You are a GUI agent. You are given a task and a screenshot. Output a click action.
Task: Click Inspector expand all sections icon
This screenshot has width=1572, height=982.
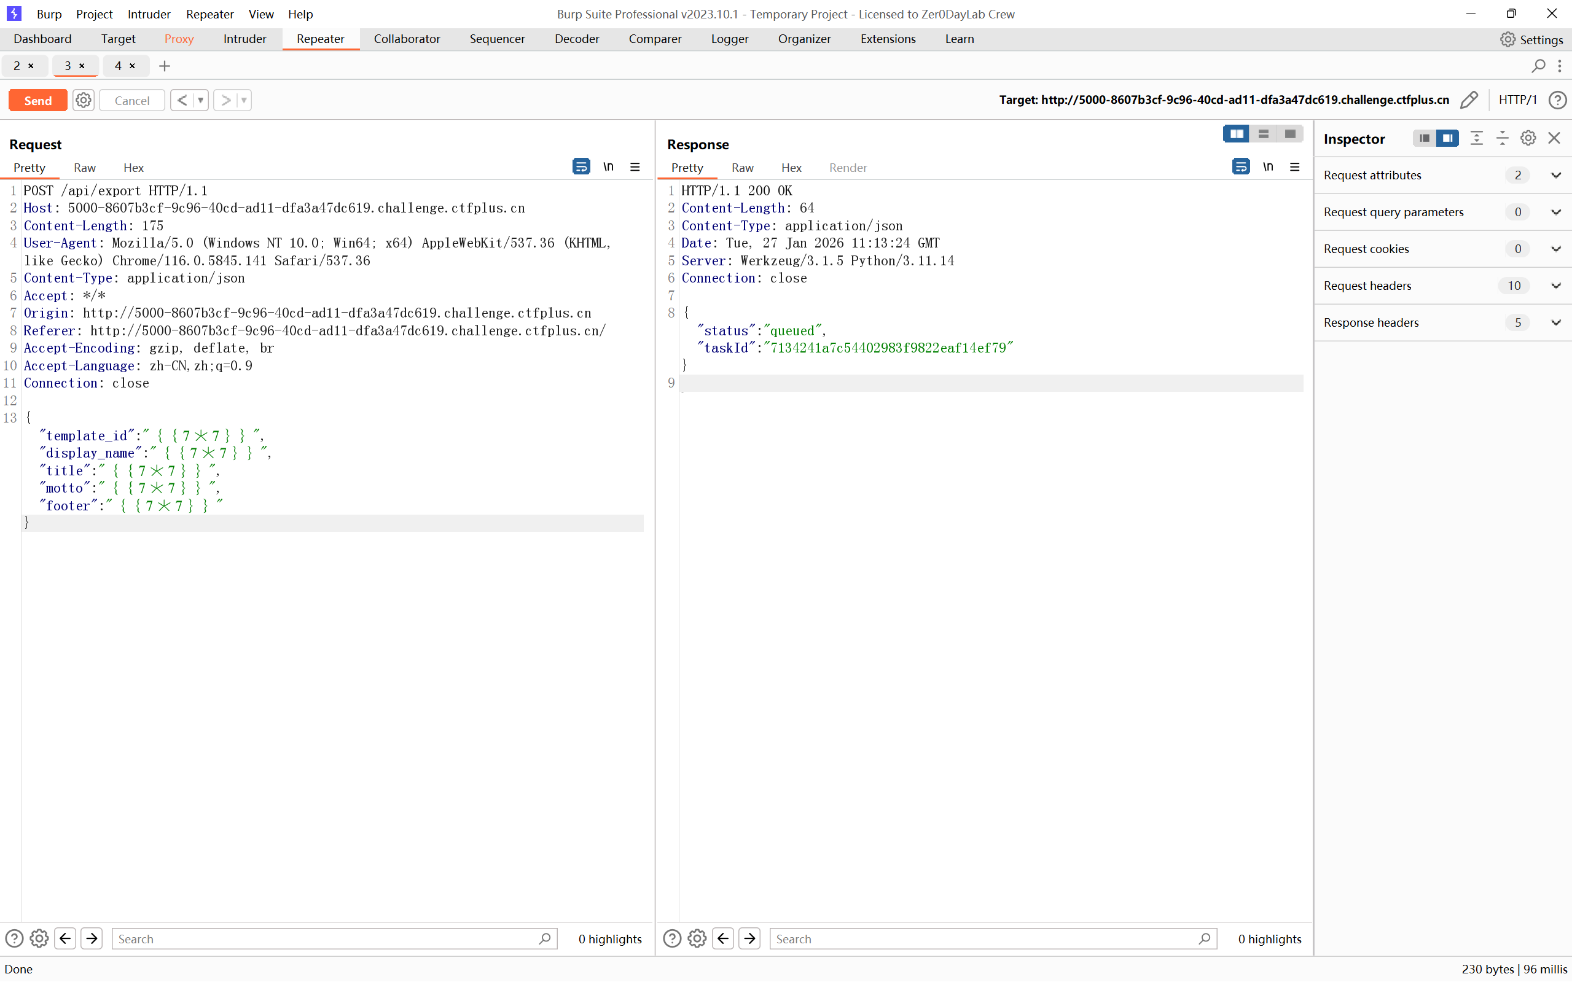[x=1477, y=138]
